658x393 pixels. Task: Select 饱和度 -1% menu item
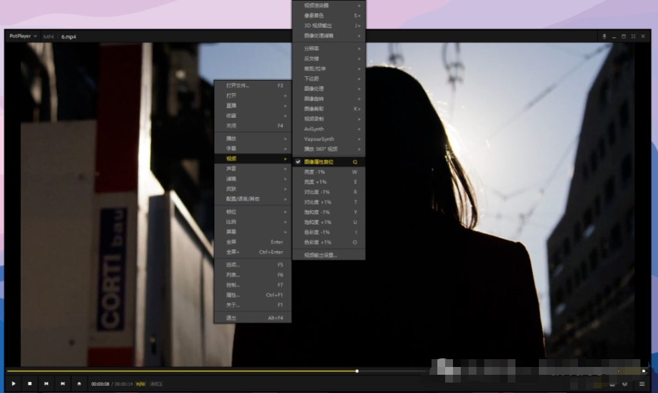point(329,212)
